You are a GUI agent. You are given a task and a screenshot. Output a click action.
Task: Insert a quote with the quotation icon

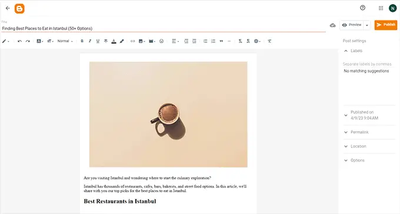[x=221, y=41]
